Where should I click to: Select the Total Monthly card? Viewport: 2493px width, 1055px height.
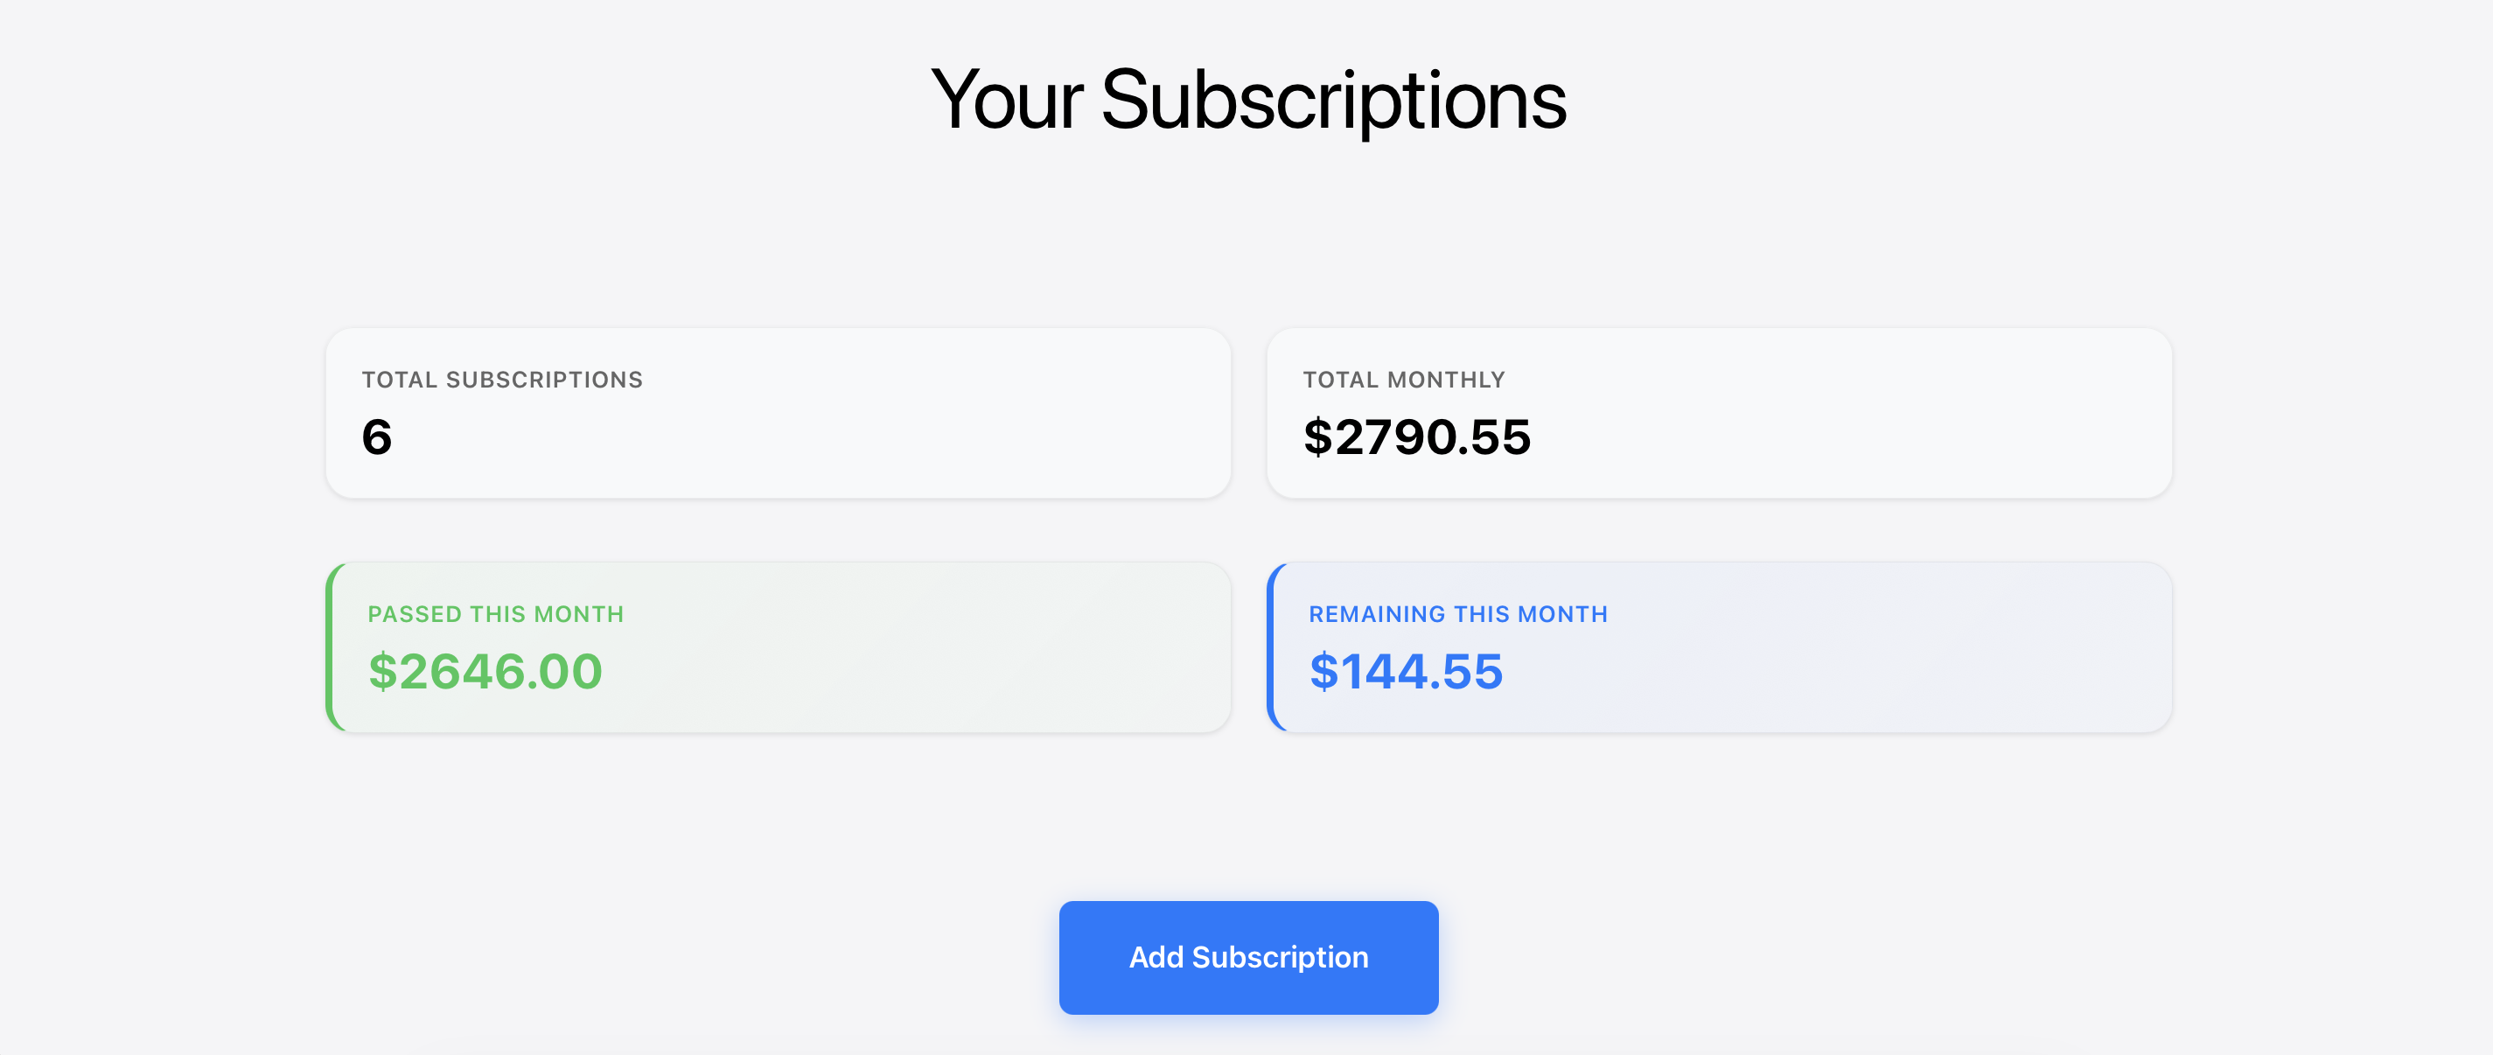tap(1719, 411)
